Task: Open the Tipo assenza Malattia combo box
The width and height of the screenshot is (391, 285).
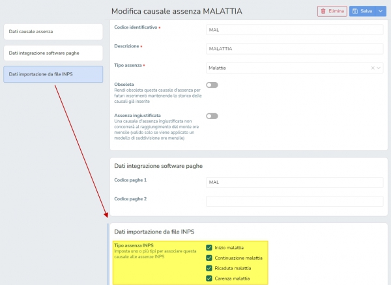Action: [x=295, y=68]
